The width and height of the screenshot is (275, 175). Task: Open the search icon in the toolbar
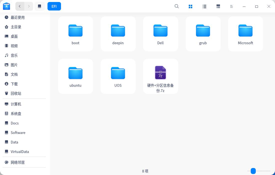pyautogui.click(x=177, y=6)
